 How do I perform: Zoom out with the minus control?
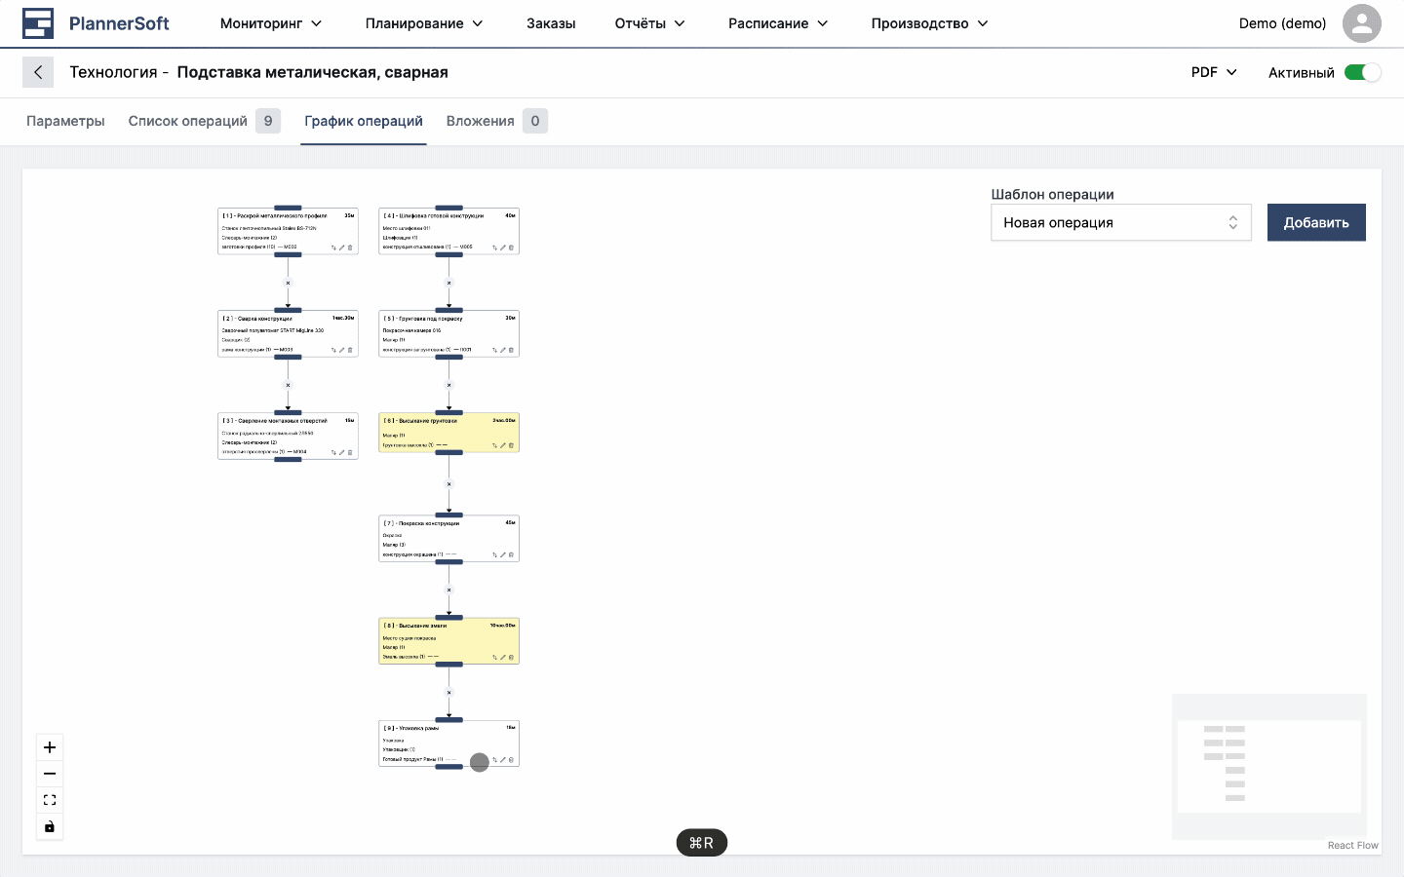(50, 774)
